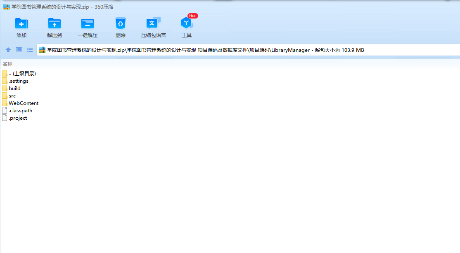
Task: Click the 解压到 (Extract to) icon
Action: pos(54,24)
